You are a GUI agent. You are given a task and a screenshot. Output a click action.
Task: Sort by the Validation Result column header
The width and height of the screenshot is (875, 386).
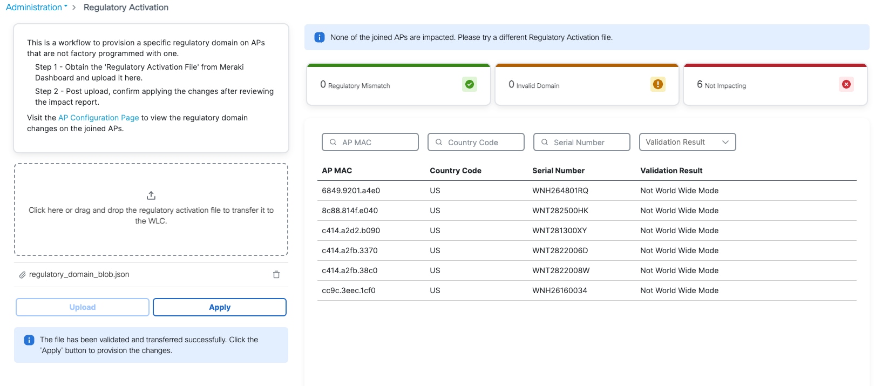pos(671,171)
